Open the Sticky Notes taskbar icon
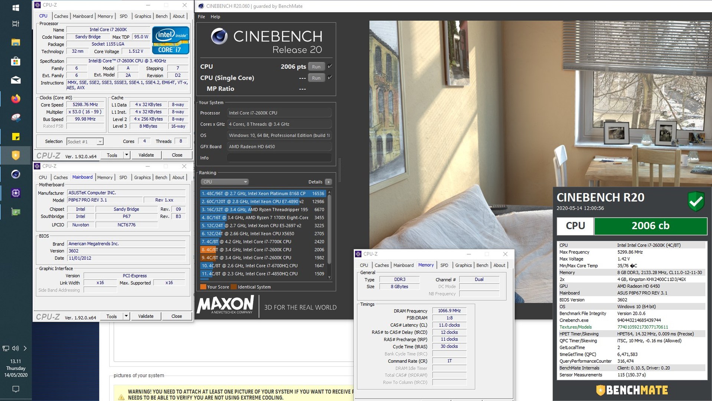The width and height of the screenshot is (712, 401). [16, 137]
